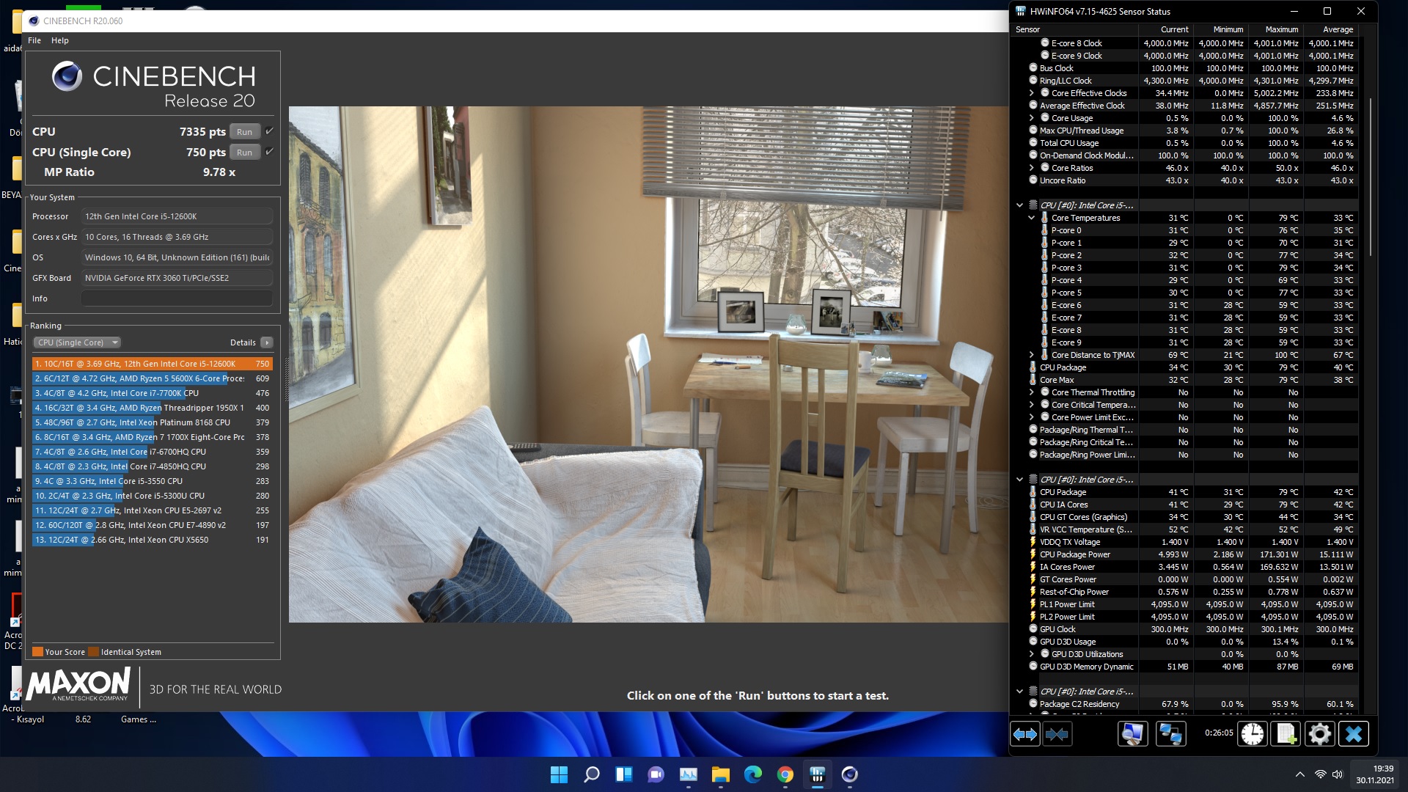The image size is (1408, 792).
Task: Select the AMD Ryzen 5 5600X ranking row
Action: 152,378
